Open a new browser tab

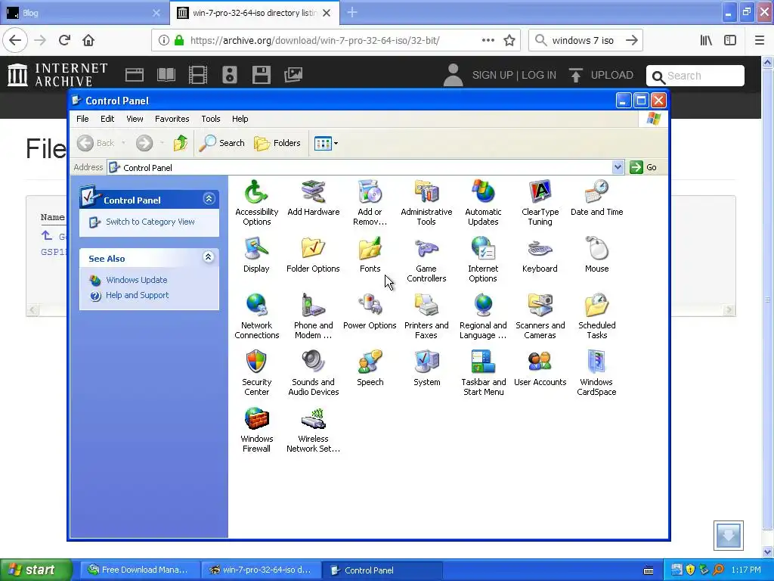coord(352,13)
